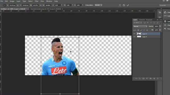Toggle lock image pixels brush icon
170x95 pixels.
[141, 30]
